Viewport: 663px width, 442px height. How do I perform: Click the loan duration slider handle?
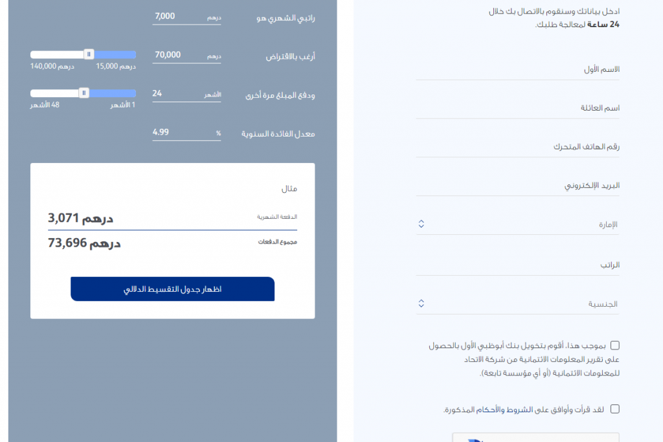coord(83,93)
